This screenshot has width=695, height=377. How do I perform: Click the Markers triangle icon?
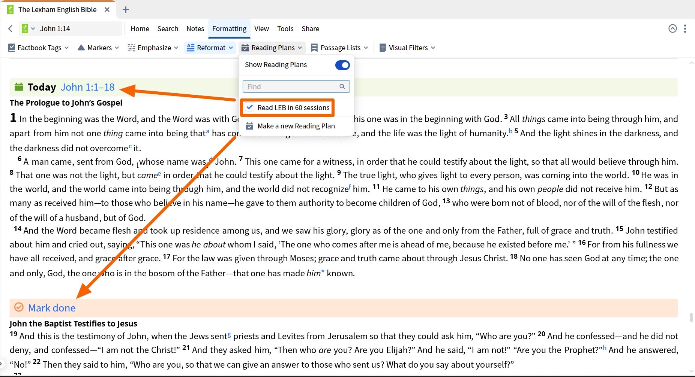coord(81,48)
